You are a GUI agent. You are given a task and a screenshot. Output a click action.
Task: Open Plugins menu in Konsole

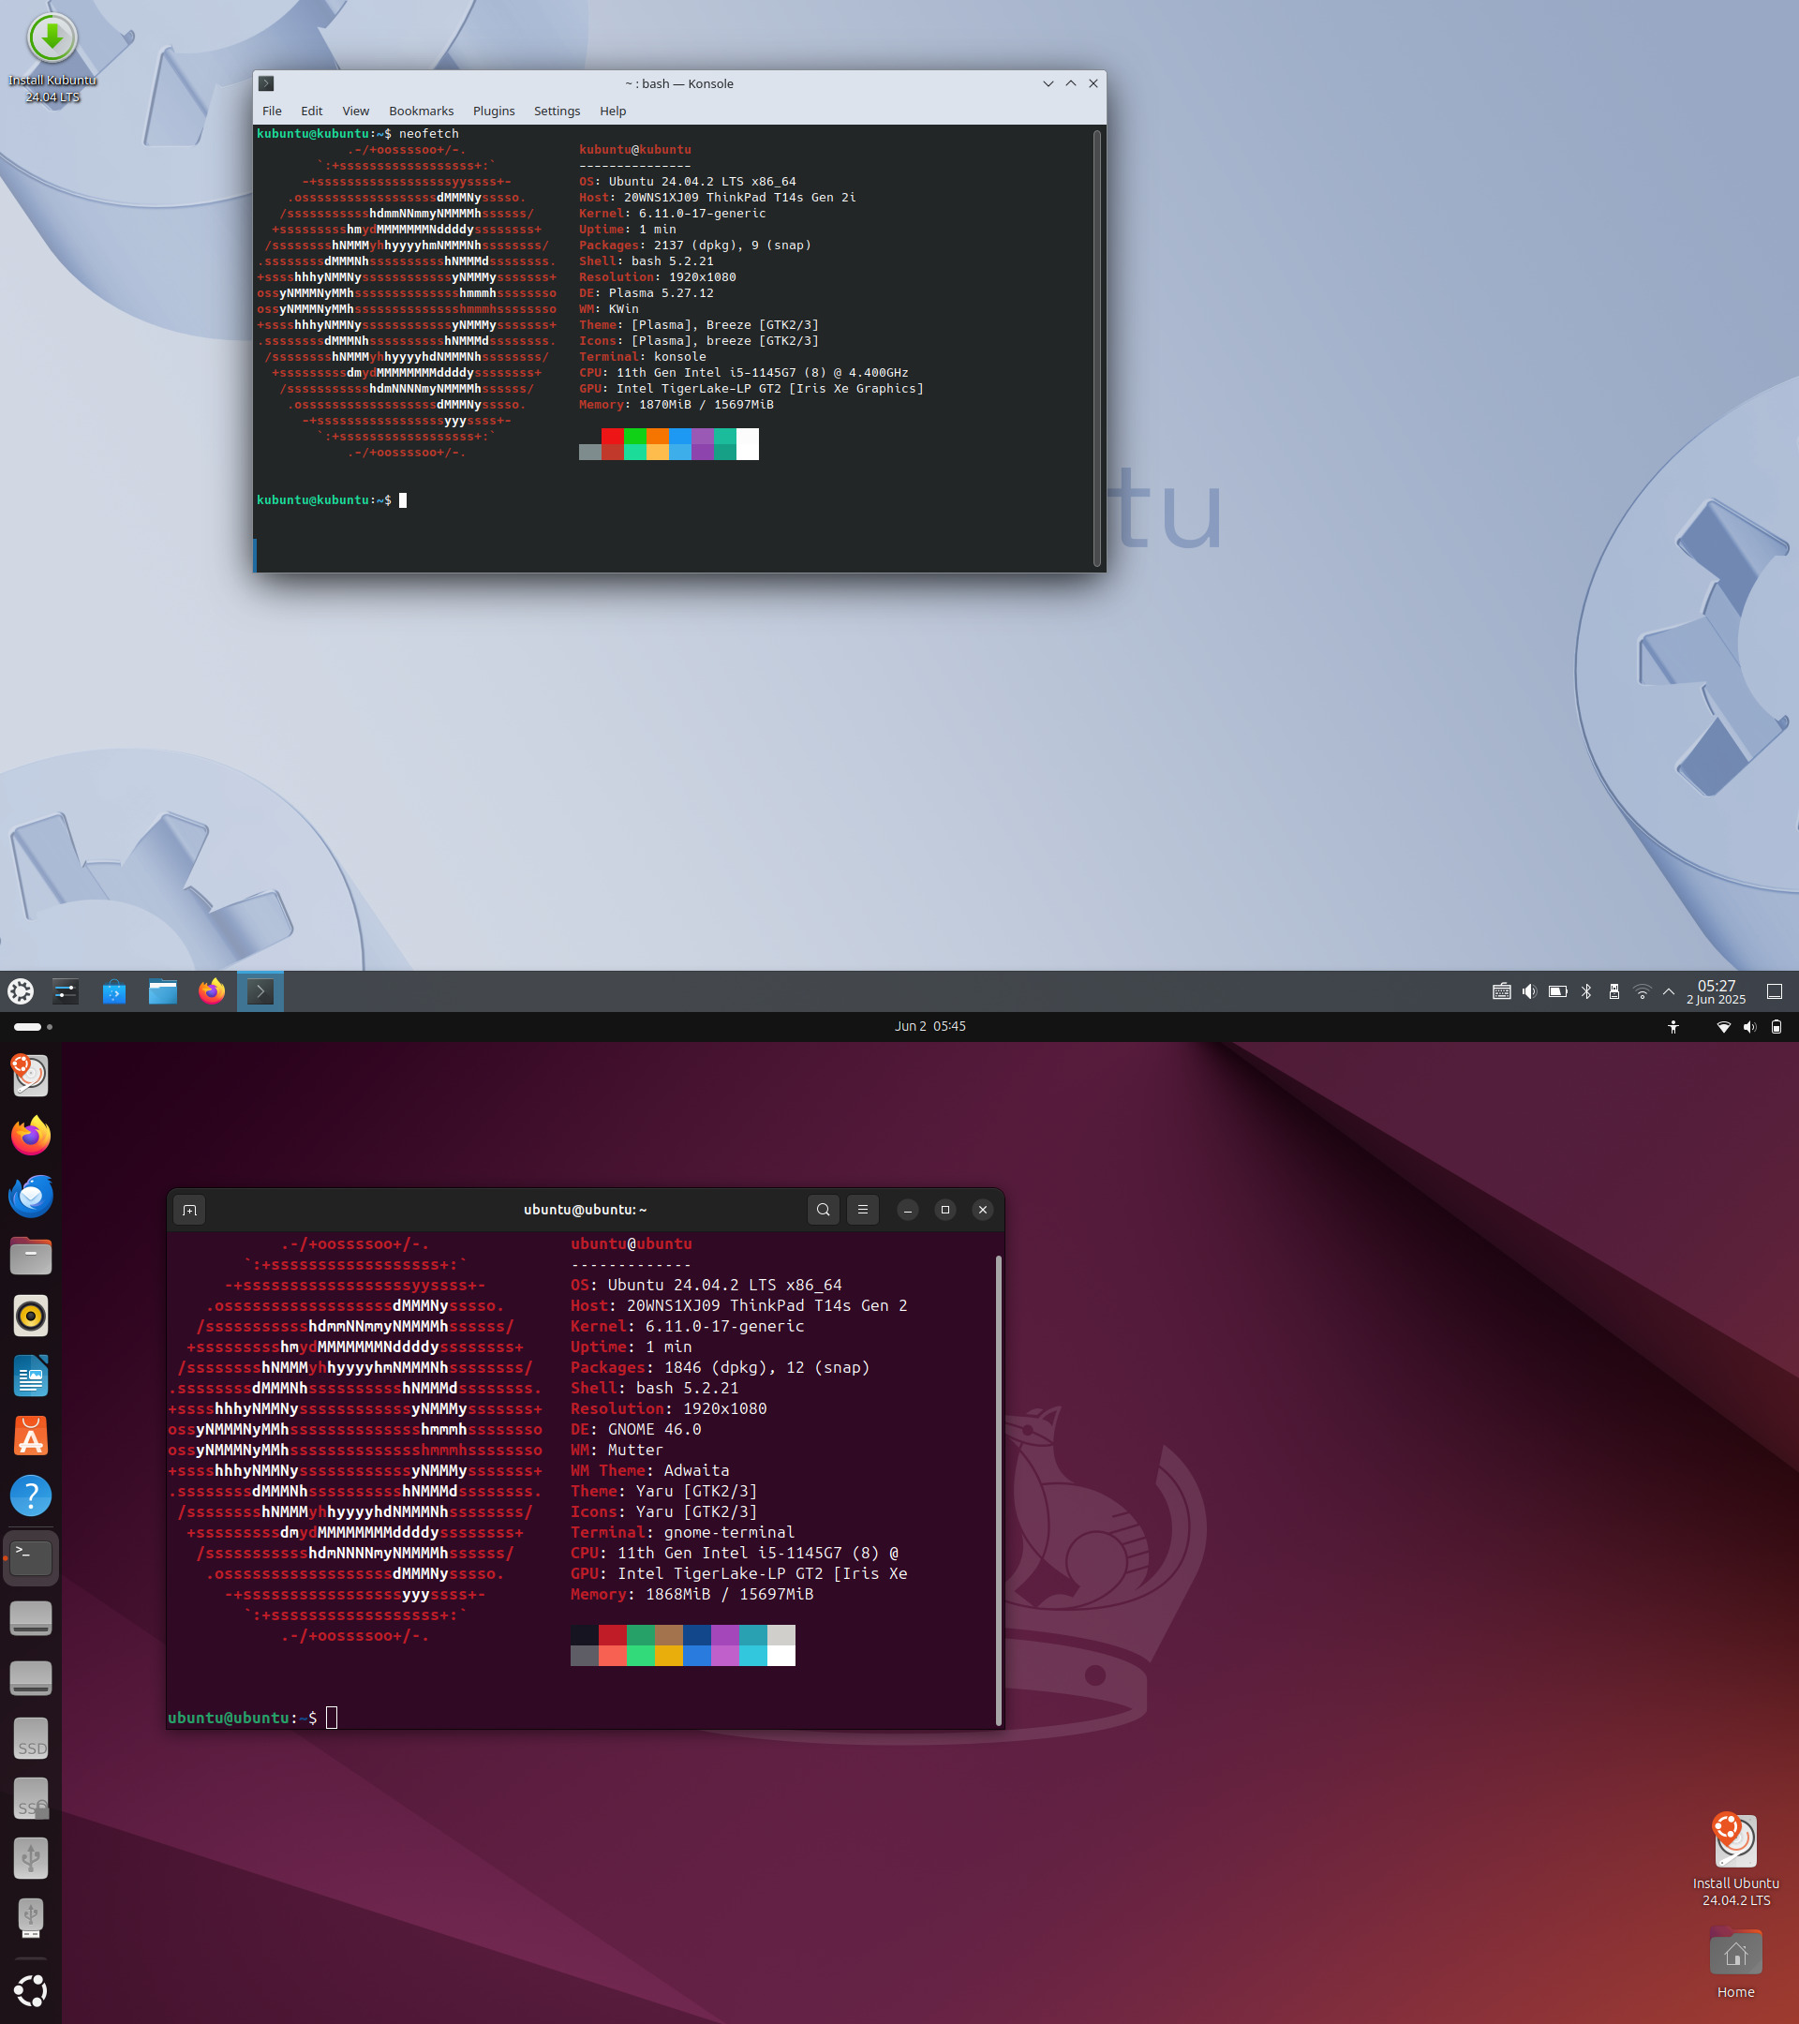point(493,111)
